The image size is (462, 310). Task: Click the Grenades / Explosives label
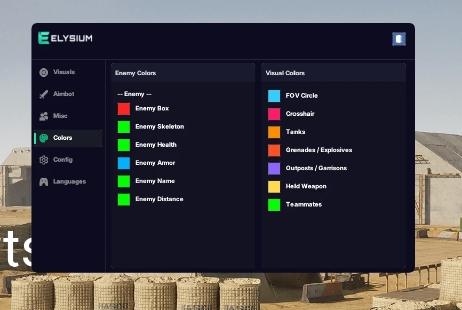pos(319,150)
